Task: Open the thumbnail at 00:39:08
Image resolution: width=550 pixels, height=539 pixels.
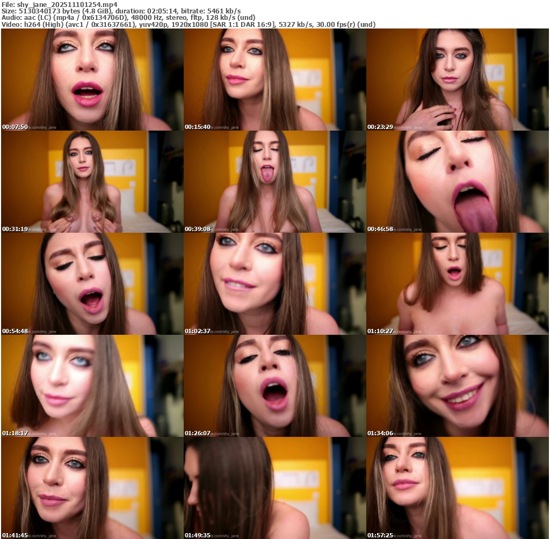Action: click(x=274, y=182)
